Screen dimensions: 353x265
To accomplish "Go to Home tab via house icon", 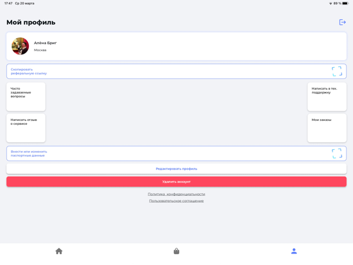I will click(x=59, y=251).
